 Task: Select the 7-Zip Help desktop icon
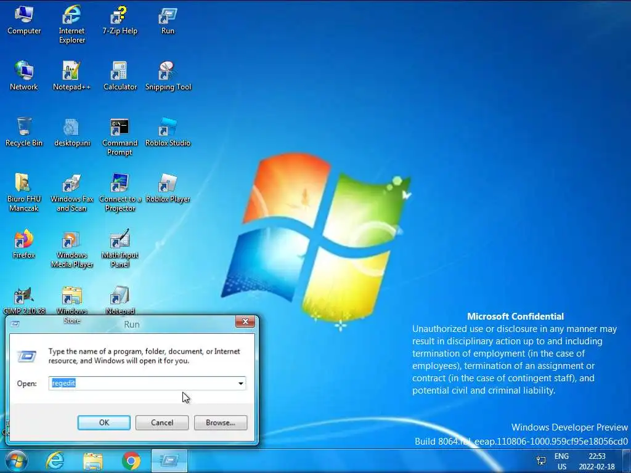pos(120,20)
